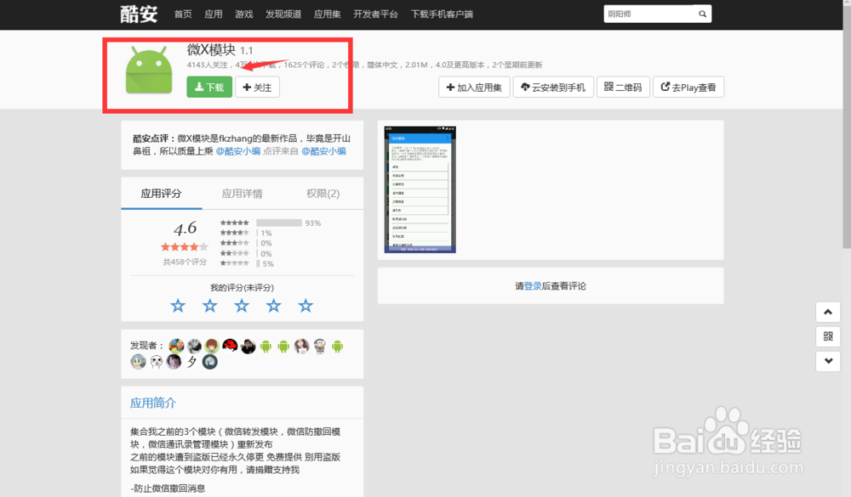The height and width of the screenshot is (497, 851).
Task: Rate four stars in 我的评分
Action: [273, 306]
